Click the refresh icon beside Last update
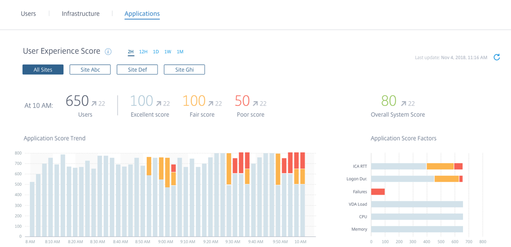This screenshot has width=511, height=247. [496, 57]
